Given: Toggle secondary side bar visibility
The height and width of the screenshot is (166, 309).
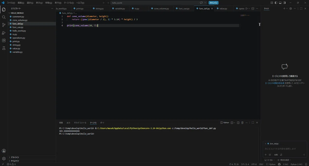Looking at the screenshot, I should tap(284, 3).
